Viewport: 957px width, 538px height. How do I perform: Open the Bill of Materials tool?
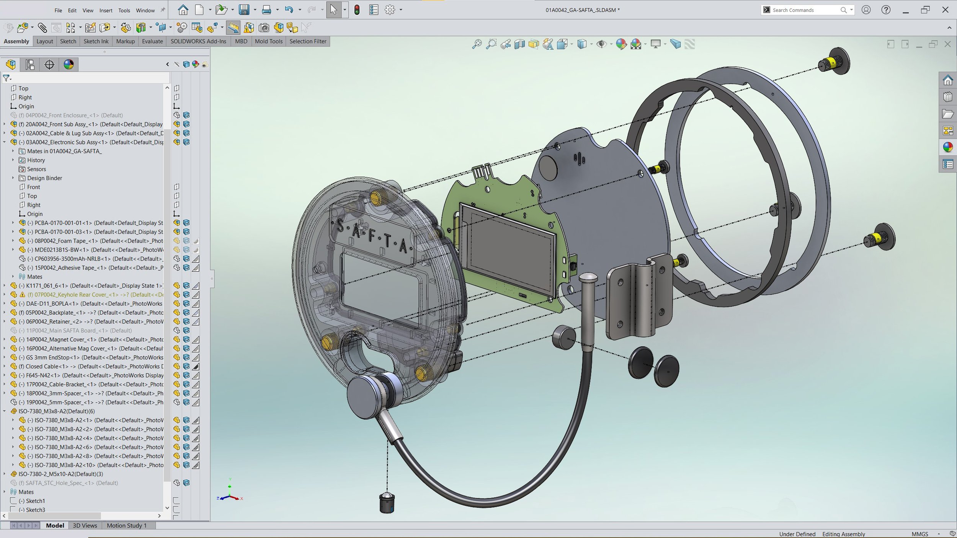(x=197, y=28)
